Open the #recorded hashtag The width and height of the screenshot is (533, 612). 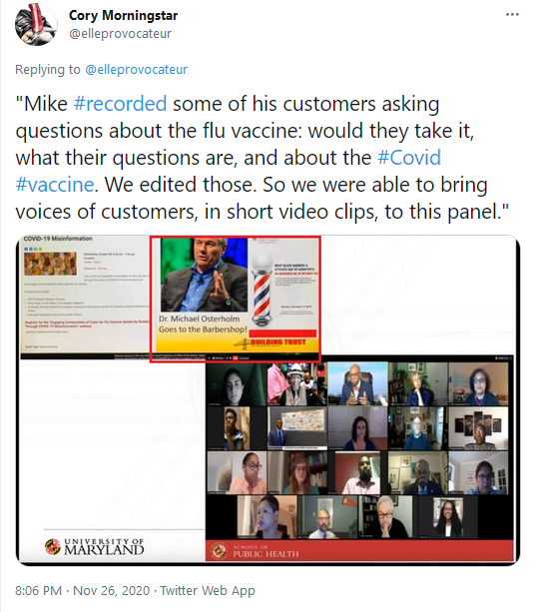tap(120, 104)
